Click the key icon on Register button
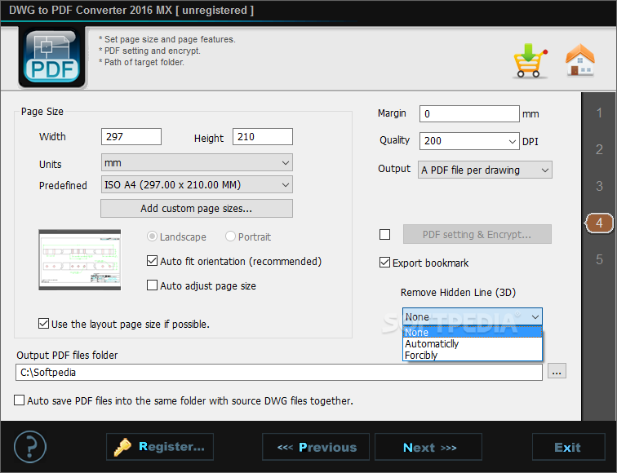Screen dimensions: 617x473 click(x=122, y=447)
